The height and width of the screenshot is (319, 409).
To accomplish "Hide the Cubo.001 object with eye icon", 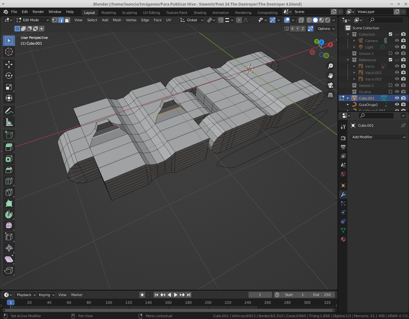I will (x=397, y=98).
